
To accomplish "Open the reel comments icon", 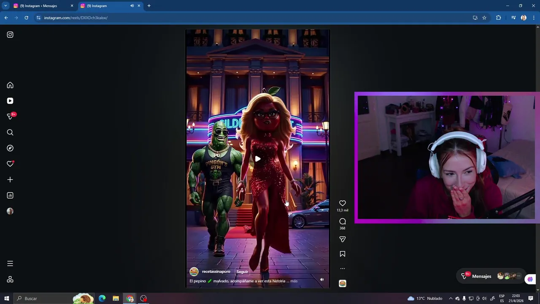I will click(x=343, y=222).
